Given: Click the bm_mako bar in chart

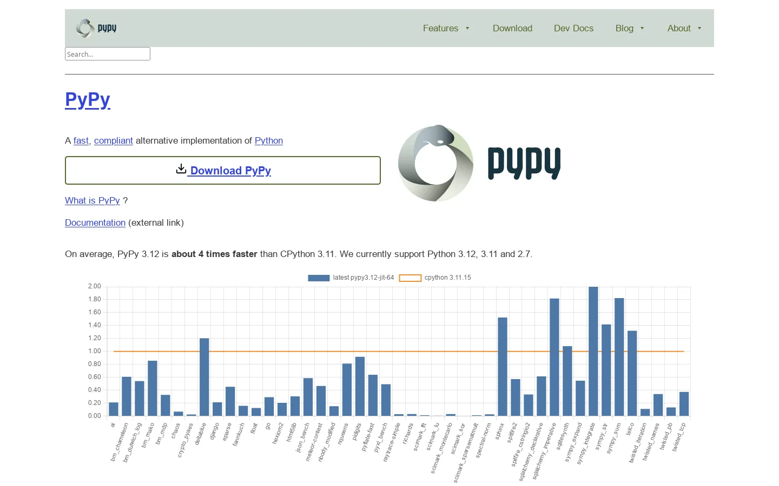Looking at the screenshot, I should 153,388.
